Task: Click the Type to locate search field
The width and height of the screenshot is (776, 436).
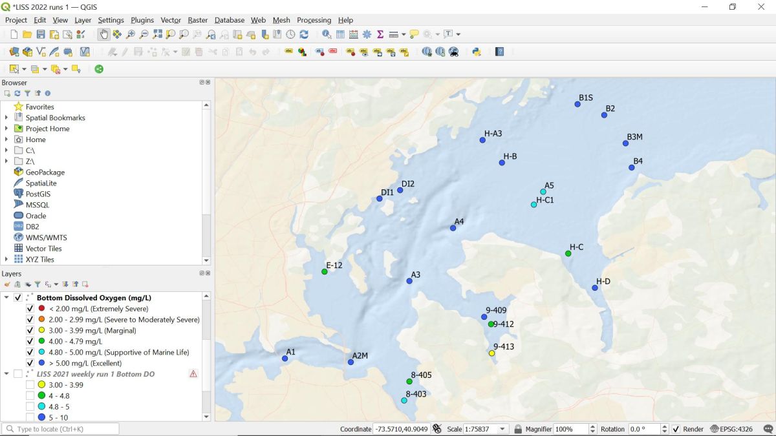Action: click(x=61, y=429)
